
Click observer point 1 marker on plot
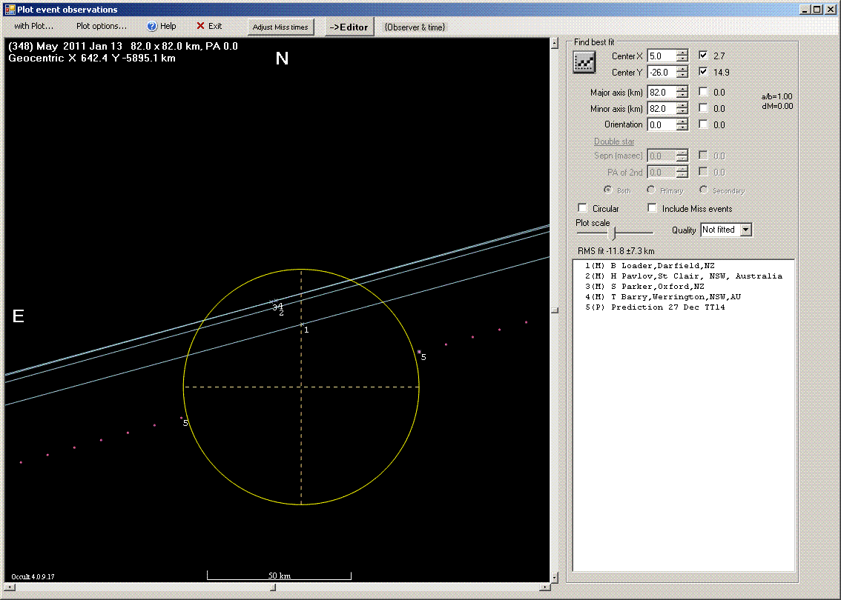(x=302, y=324)
